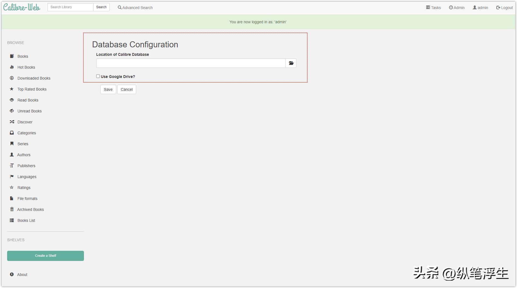Focus the Location of Calibre Database field
This screenshot has height=288, width=517.
click(191, 63)
